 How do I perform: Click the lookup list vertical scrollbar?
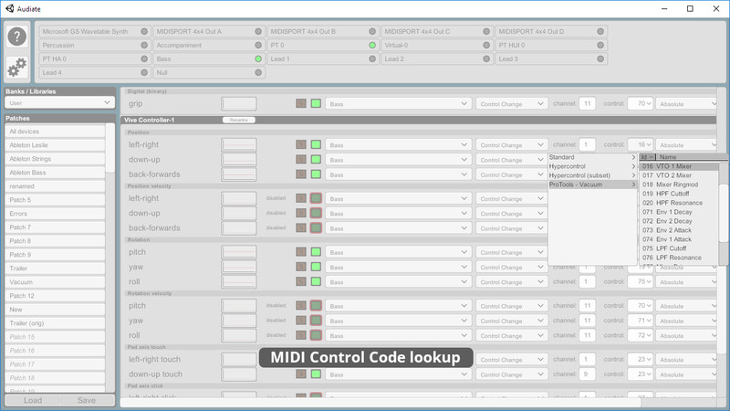click(724, 214)
